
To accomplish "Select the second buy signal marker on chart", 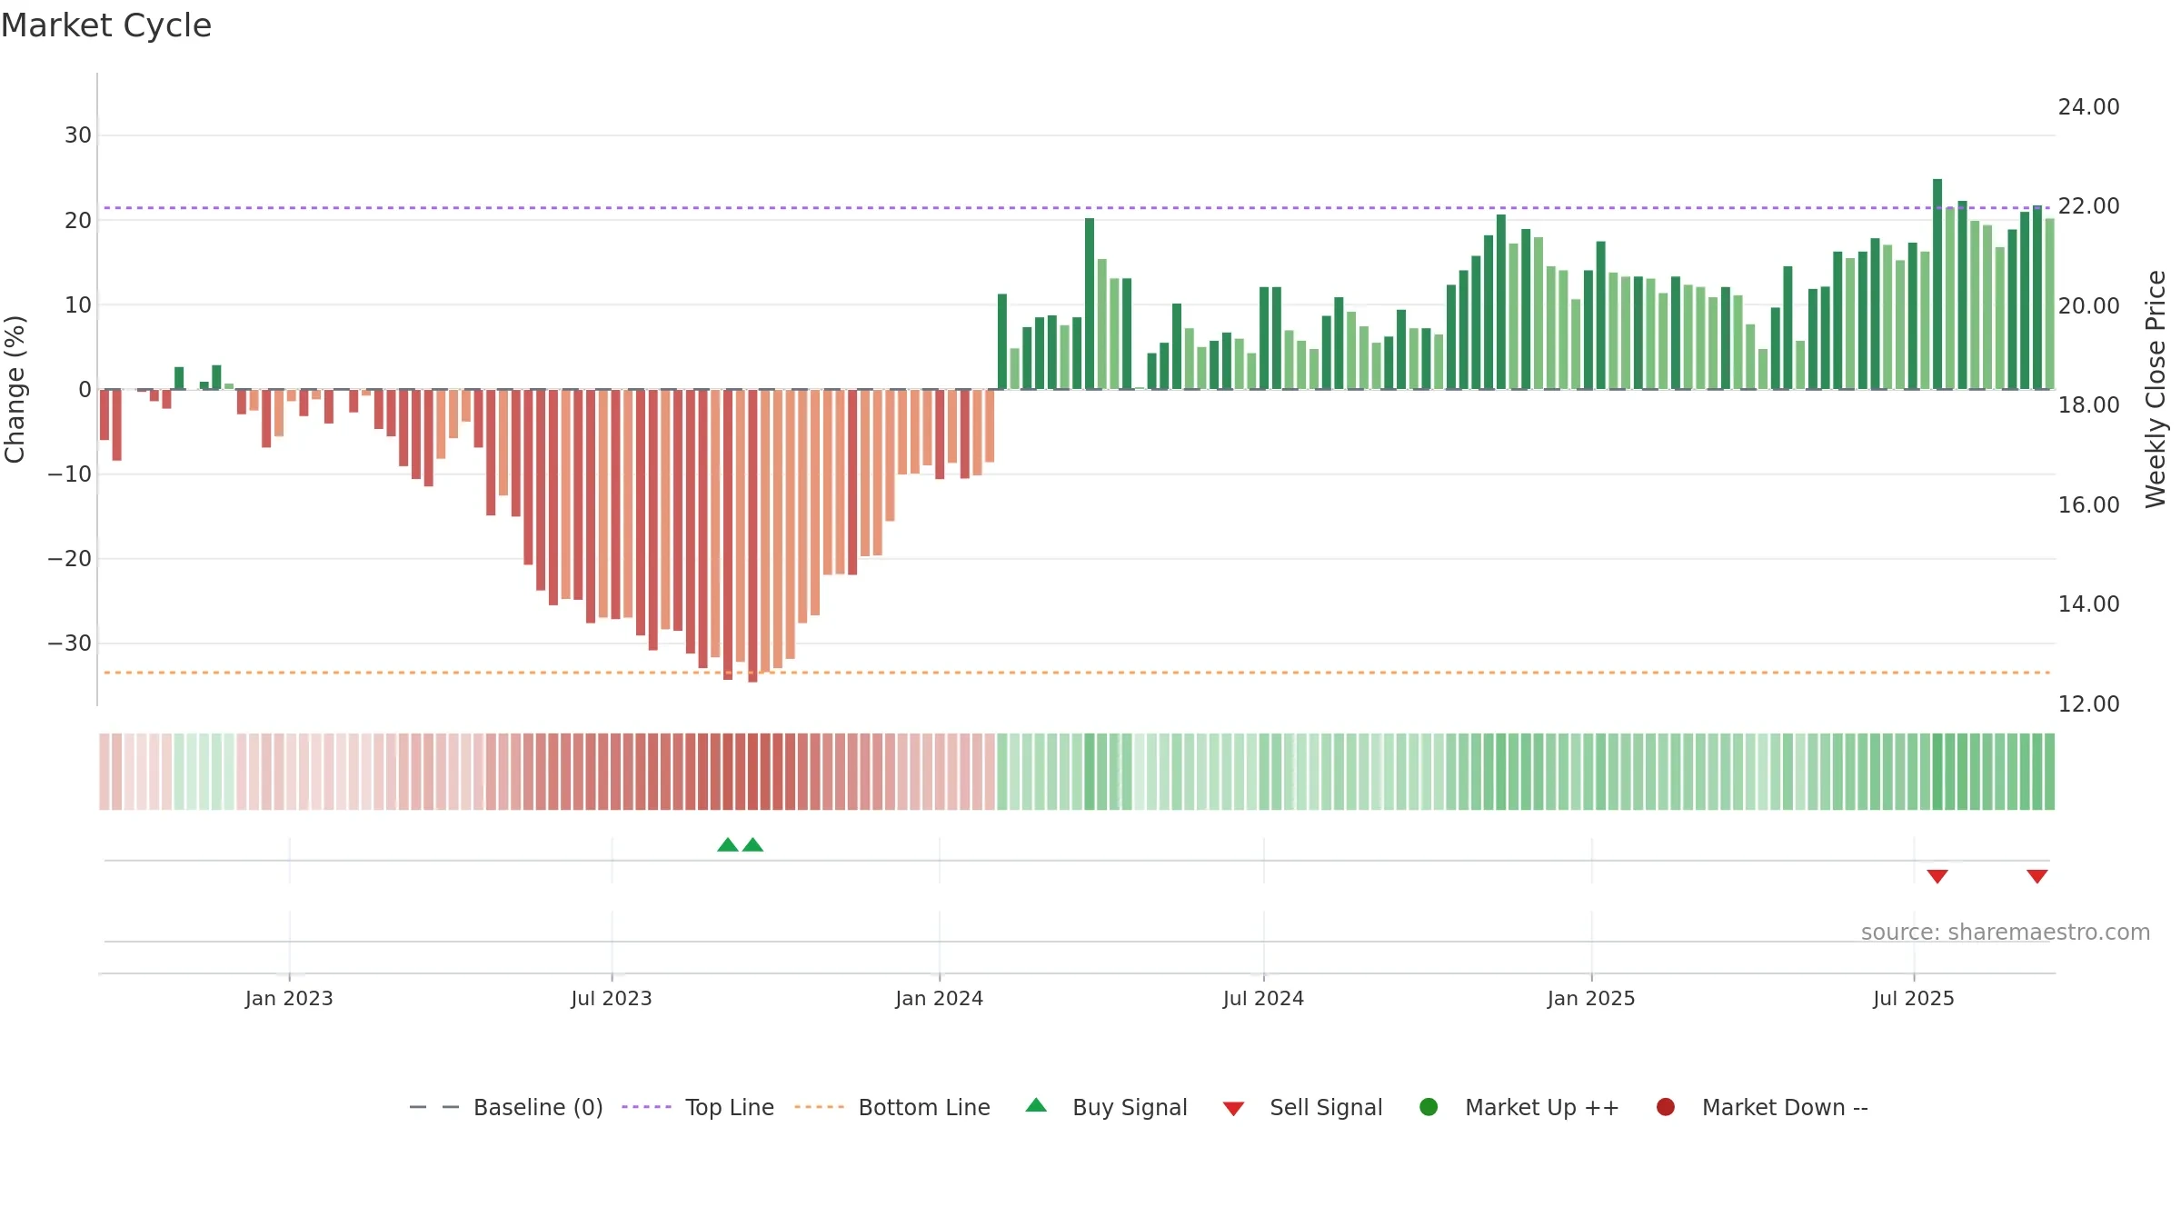I will coord(752,845).
